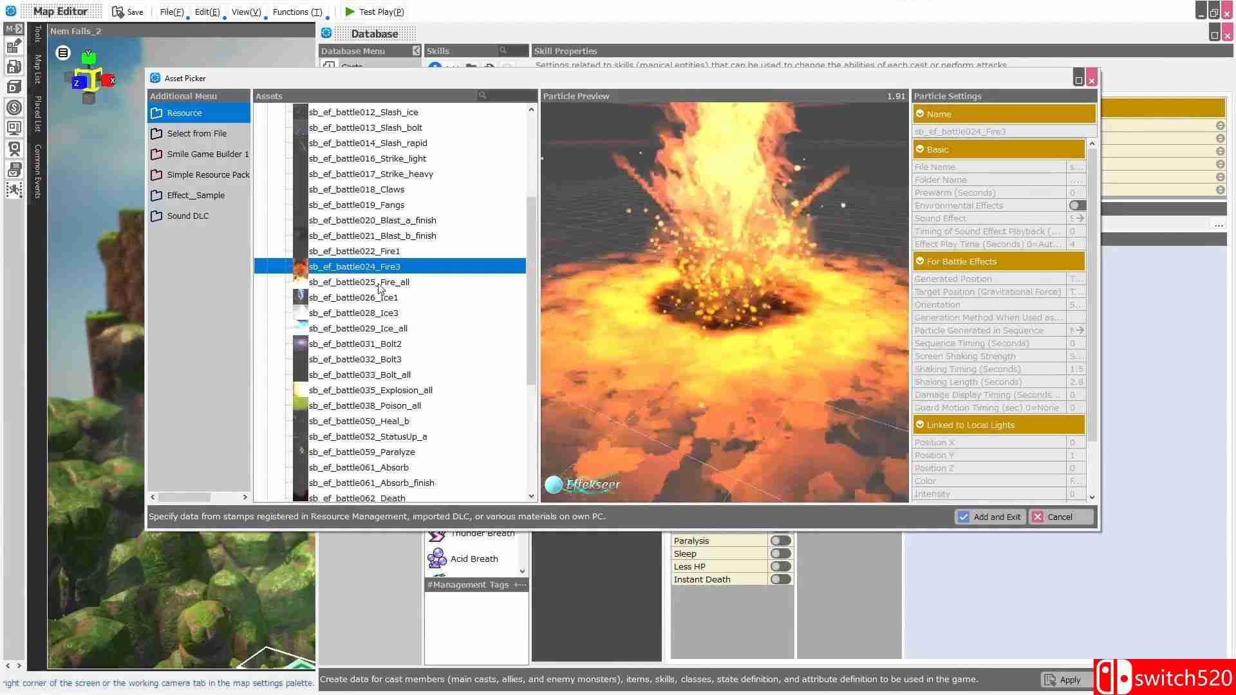Select Sound DLC in Additional Menu
This screenshot has height=695, width=1236.
pos(187,216)
